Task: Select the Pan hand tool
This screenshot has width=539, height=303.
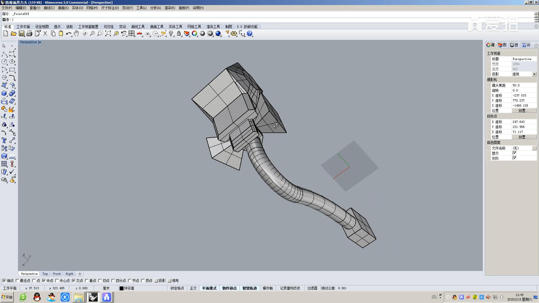Action: 77,34
